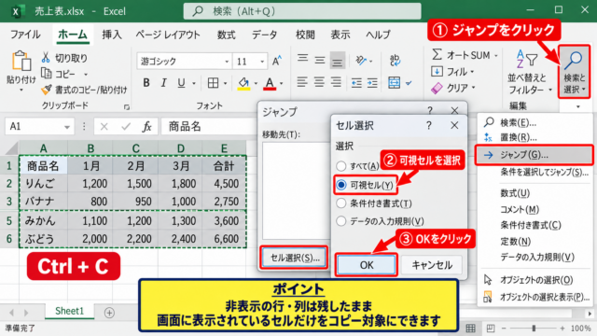Expand the fill color dropdown arrow
Screen dimensions: 597x336
click(x=256, y=83)
